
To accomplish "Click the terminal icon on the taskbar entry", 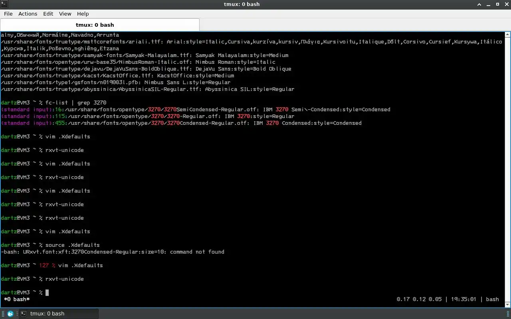I will pyautogui.click(x=24, y=313).
